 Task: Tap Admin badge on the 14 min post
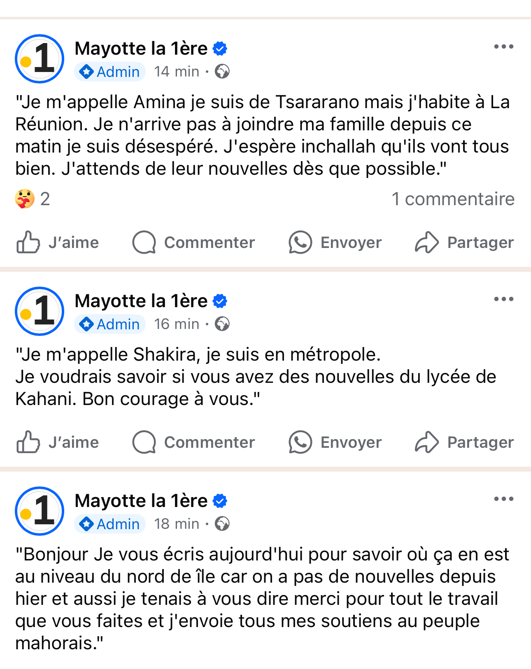coord(110,72)
